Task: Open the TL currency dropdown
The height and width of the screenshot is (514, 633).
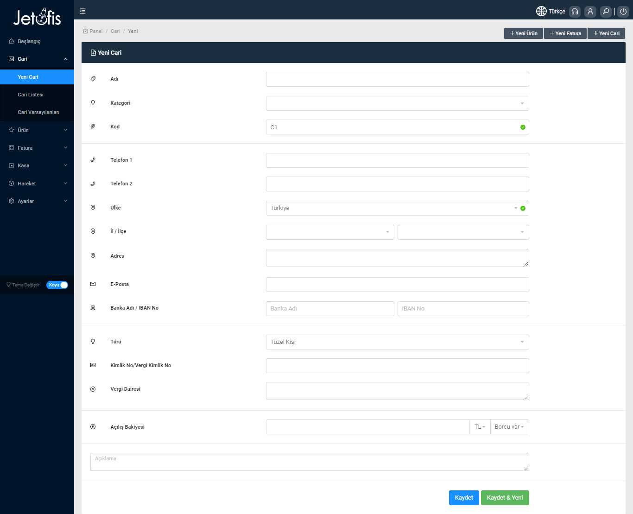Action: coord(480,427)
